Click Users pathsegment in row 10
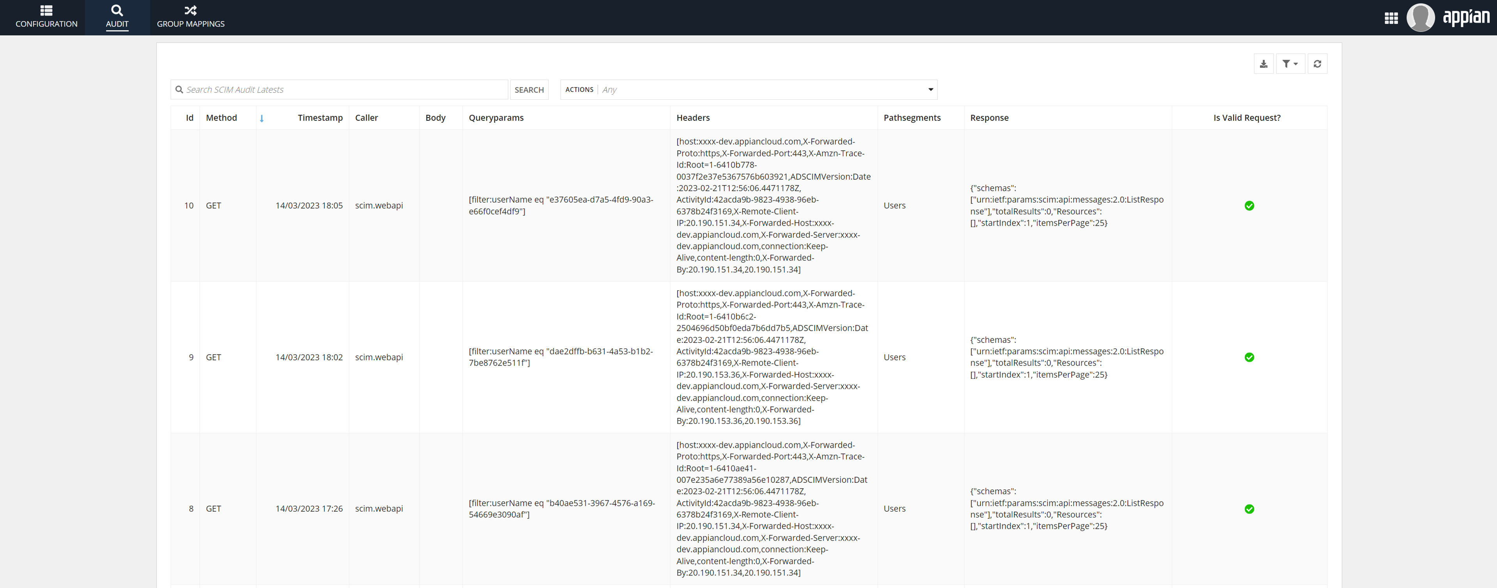The width and height of the screenshot is (1497, 588). click(x=894, y=206)
